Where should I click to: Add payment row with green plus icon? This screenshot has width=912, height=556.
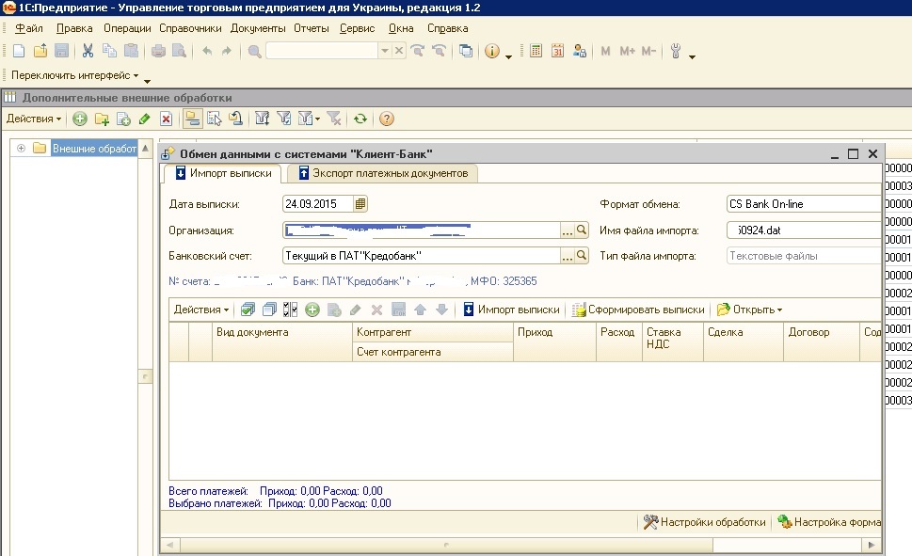pyautogui.click(x=312, y=310)
